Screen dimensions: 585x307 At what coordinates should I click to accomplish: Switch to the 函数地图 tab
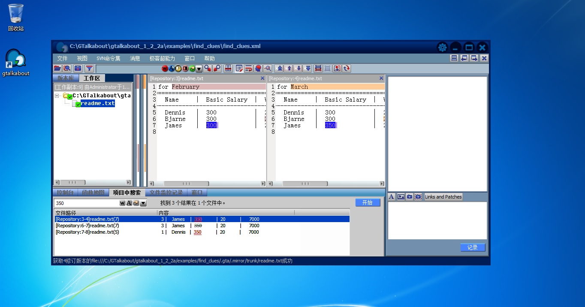[93, 193]
